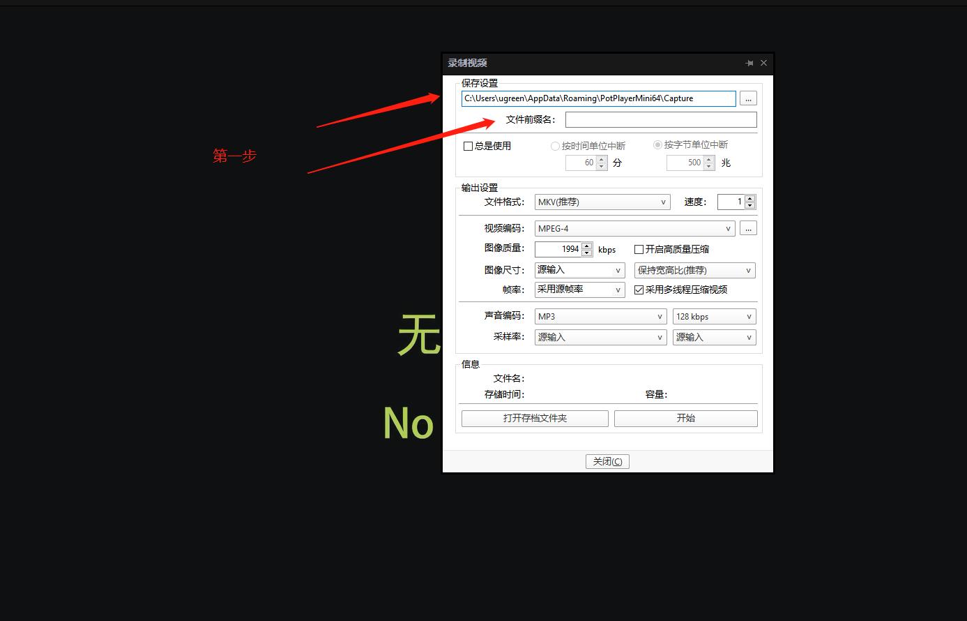Click the 打开存档文件夹 button

[x=534, y=418]
